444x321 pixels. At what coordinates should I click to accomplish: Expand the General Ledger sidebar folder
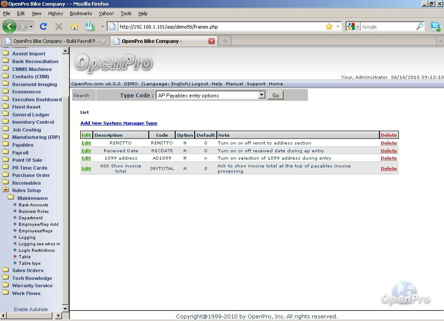6,115
